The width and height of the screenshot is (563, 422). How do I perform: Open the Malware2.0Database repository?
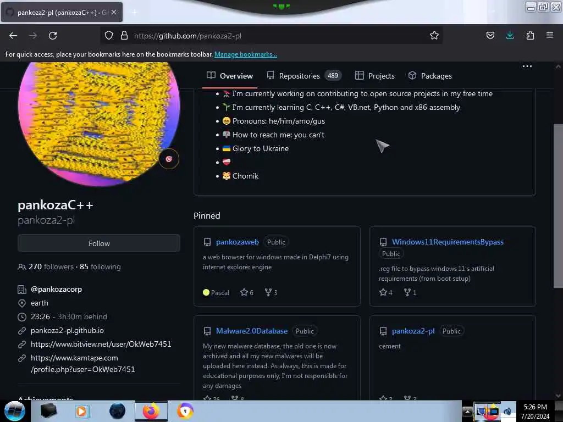click(x=252, y=331)
